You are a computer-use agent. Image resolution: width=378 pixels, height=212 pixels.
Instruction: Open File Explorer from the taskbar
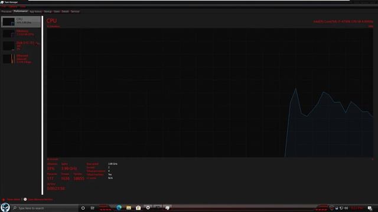tap(129, 208)
